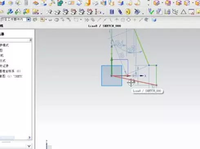Expand the chevron at the navigator panel bottom

tap(29, 146)
